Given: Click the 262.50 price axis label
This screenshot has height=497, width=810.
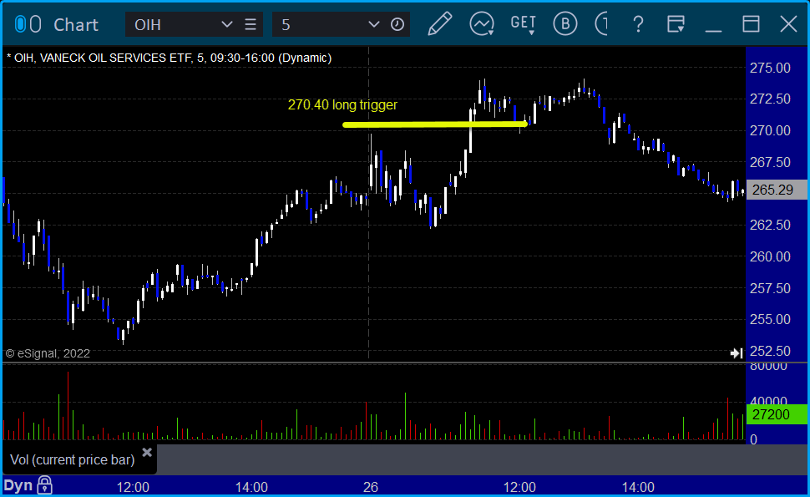Looking at the screenshot, I should point(770,225).
